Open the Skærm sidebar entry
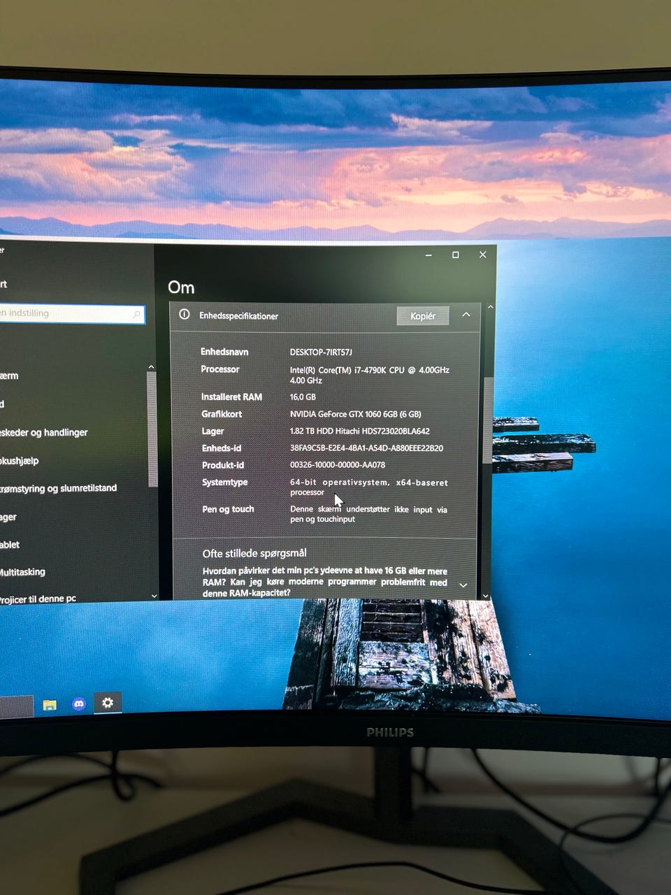The width and height of the screenshot is (671, 895). [x=9, y=376]
